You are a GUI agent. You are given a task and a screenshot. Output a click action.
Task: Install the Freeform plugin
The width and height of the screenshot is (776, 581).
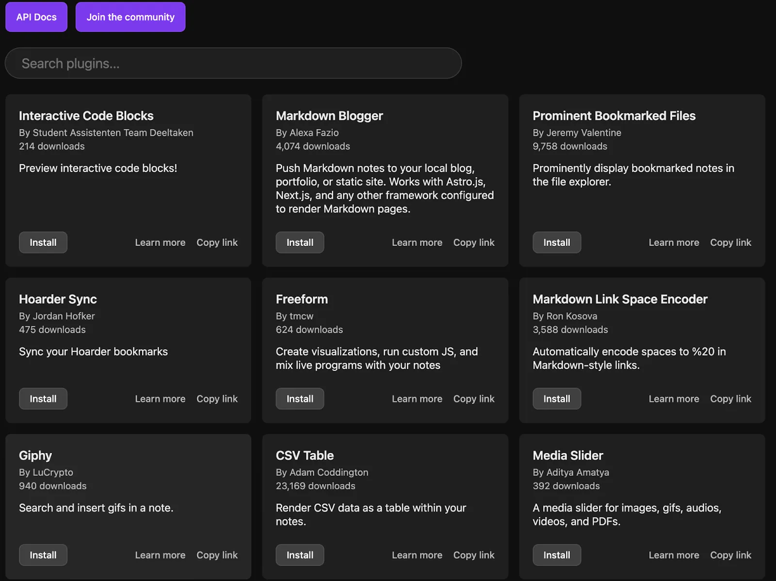point(300,399)
